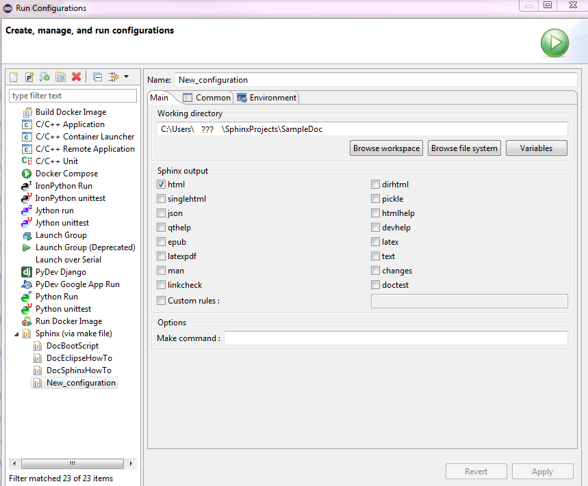This screenshot has height=486, width=588.
Task: Click the Make command input field
Action: pyautogui.click(x=396, y=338)
